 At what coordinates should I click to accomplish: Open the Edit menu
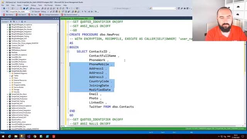click(7, 5)
